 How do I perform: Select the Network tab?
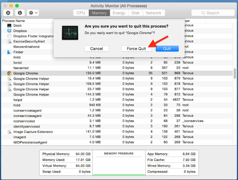pyautogui.click(x=154, y=13)
